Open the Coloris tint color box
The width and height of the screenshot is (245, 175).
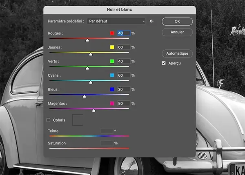click(x=78, y=120)
